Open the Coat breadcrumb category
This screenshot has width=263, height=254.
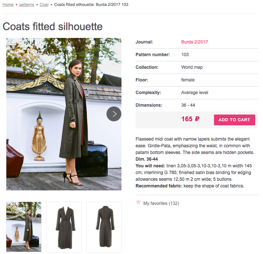click(x=44, y=4)
